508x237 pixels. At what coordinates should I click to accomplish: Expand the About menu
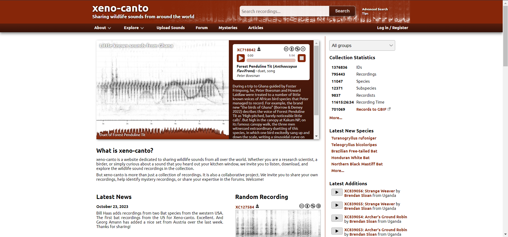coord(103,28)
